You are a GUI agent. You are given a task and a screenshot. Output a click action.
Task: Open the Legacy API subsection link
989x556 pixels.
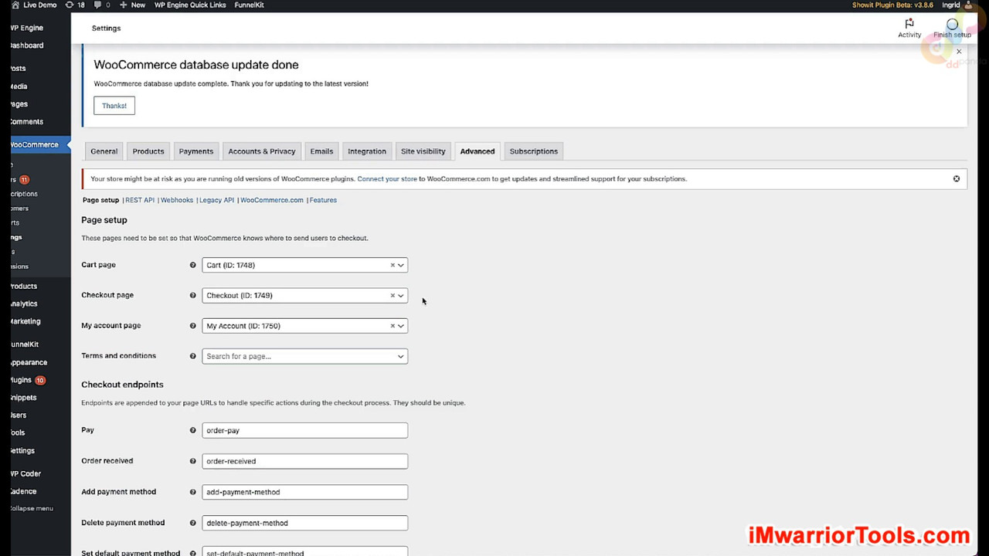click(x=216, y=200)
